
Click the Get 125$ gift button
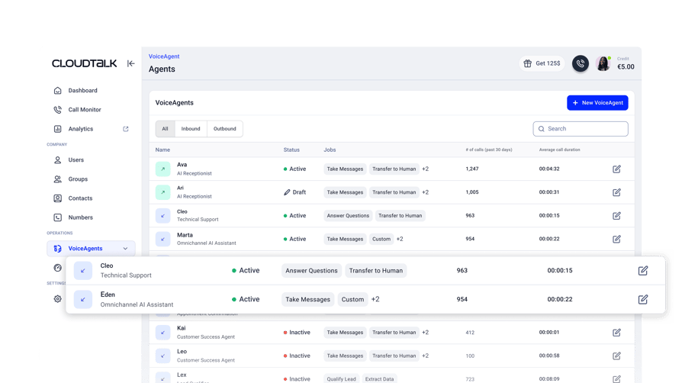point(542,63)
